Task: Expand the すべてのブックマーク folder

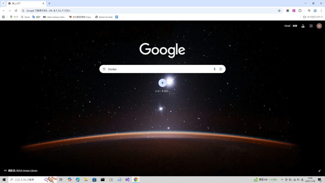Action: coord(313,17)
